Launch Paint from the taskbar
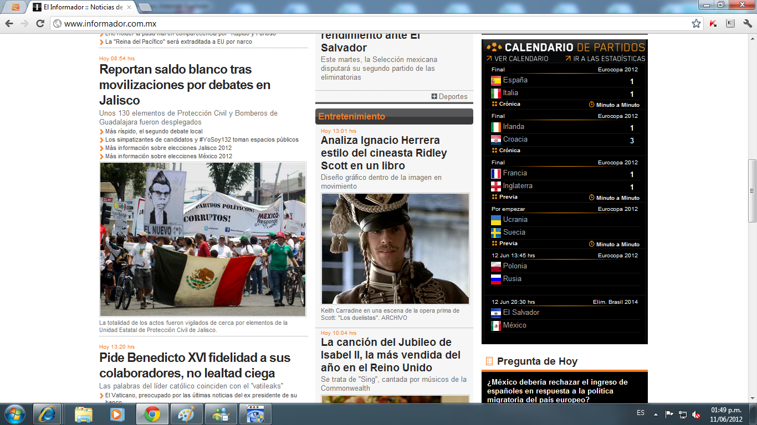The image size is (757, 425). coord(185,414)
